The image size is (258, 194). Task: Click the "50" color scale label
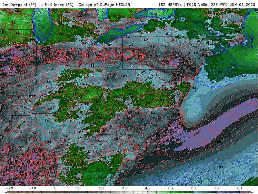tap(171, 188)
